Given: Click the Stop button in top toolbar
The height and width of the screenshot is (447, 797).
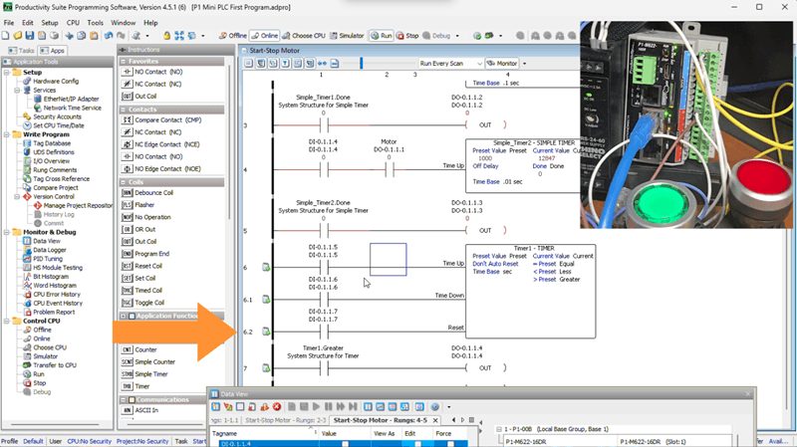Looking at the screenshot, I should tap(407, 36).
